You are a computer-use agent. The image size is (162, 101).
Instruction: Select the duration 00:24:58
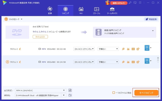coord(61,62)
